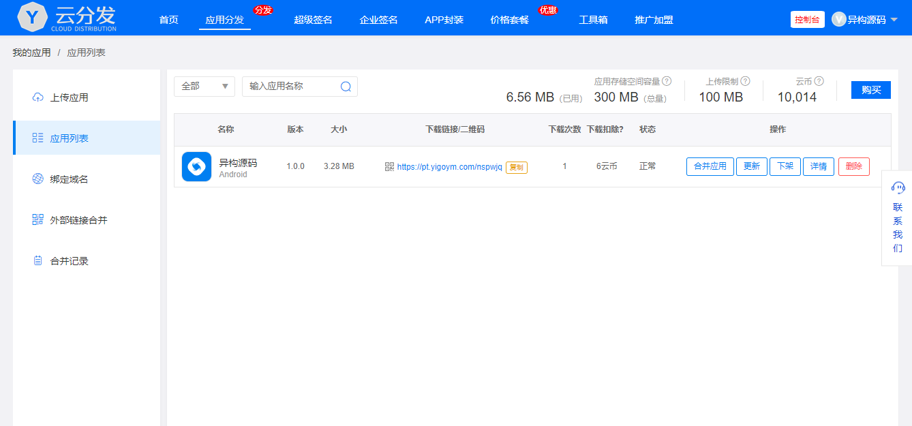Click the help icon beside 应用存储空间容量

pos(666,81)
